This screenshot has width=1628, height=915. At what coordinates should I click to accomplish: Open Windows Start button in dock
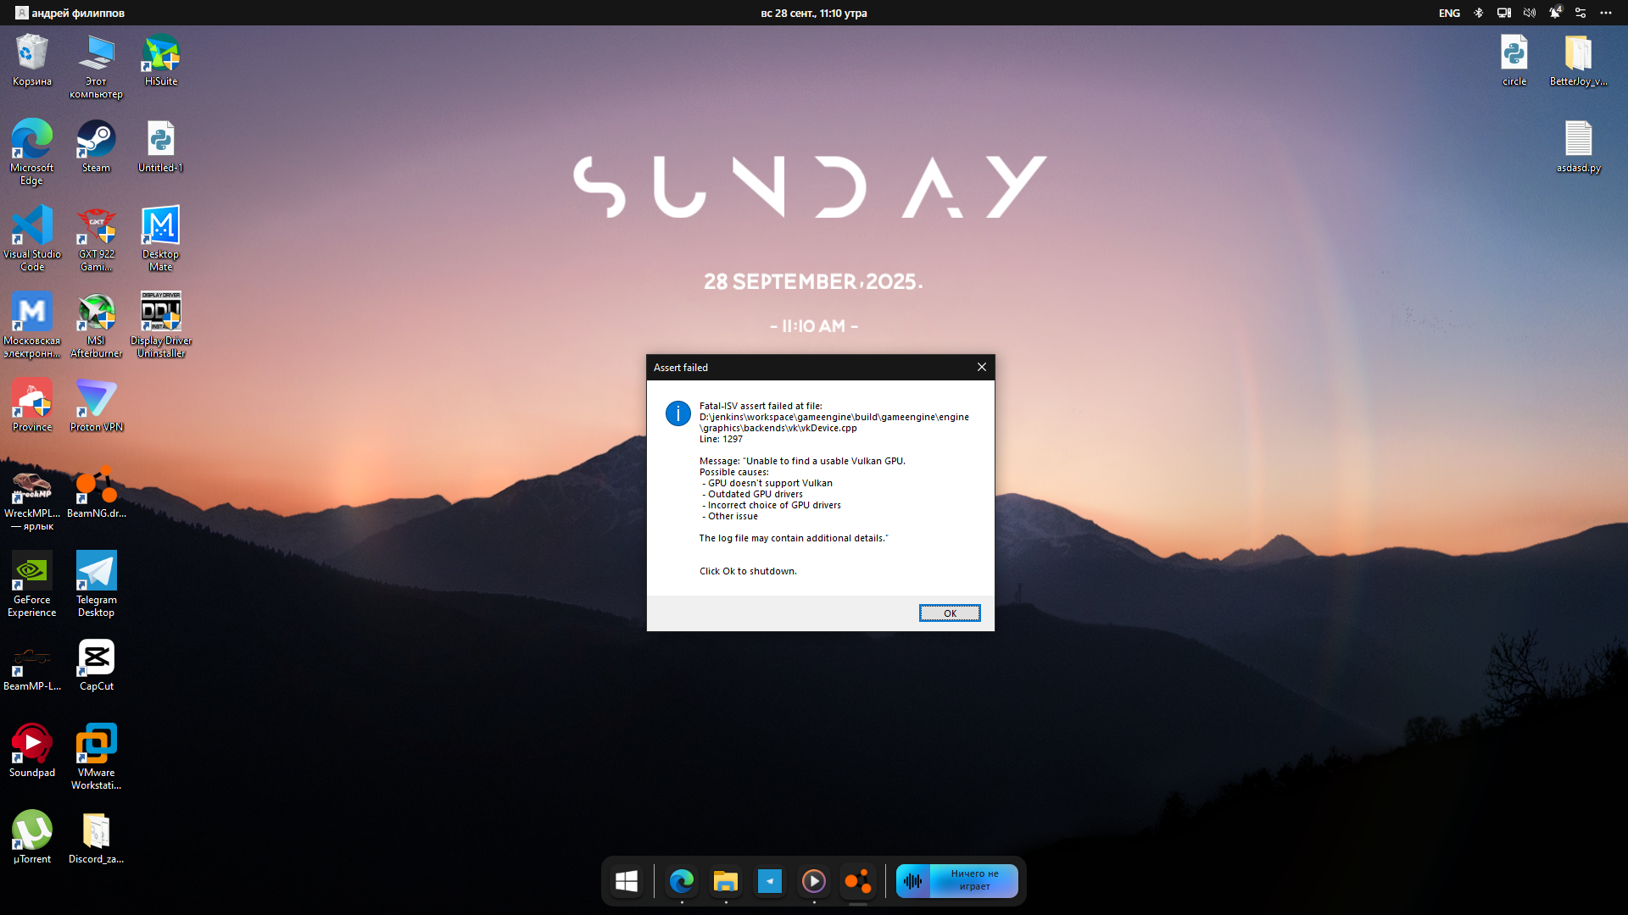(x=627, y=881)
